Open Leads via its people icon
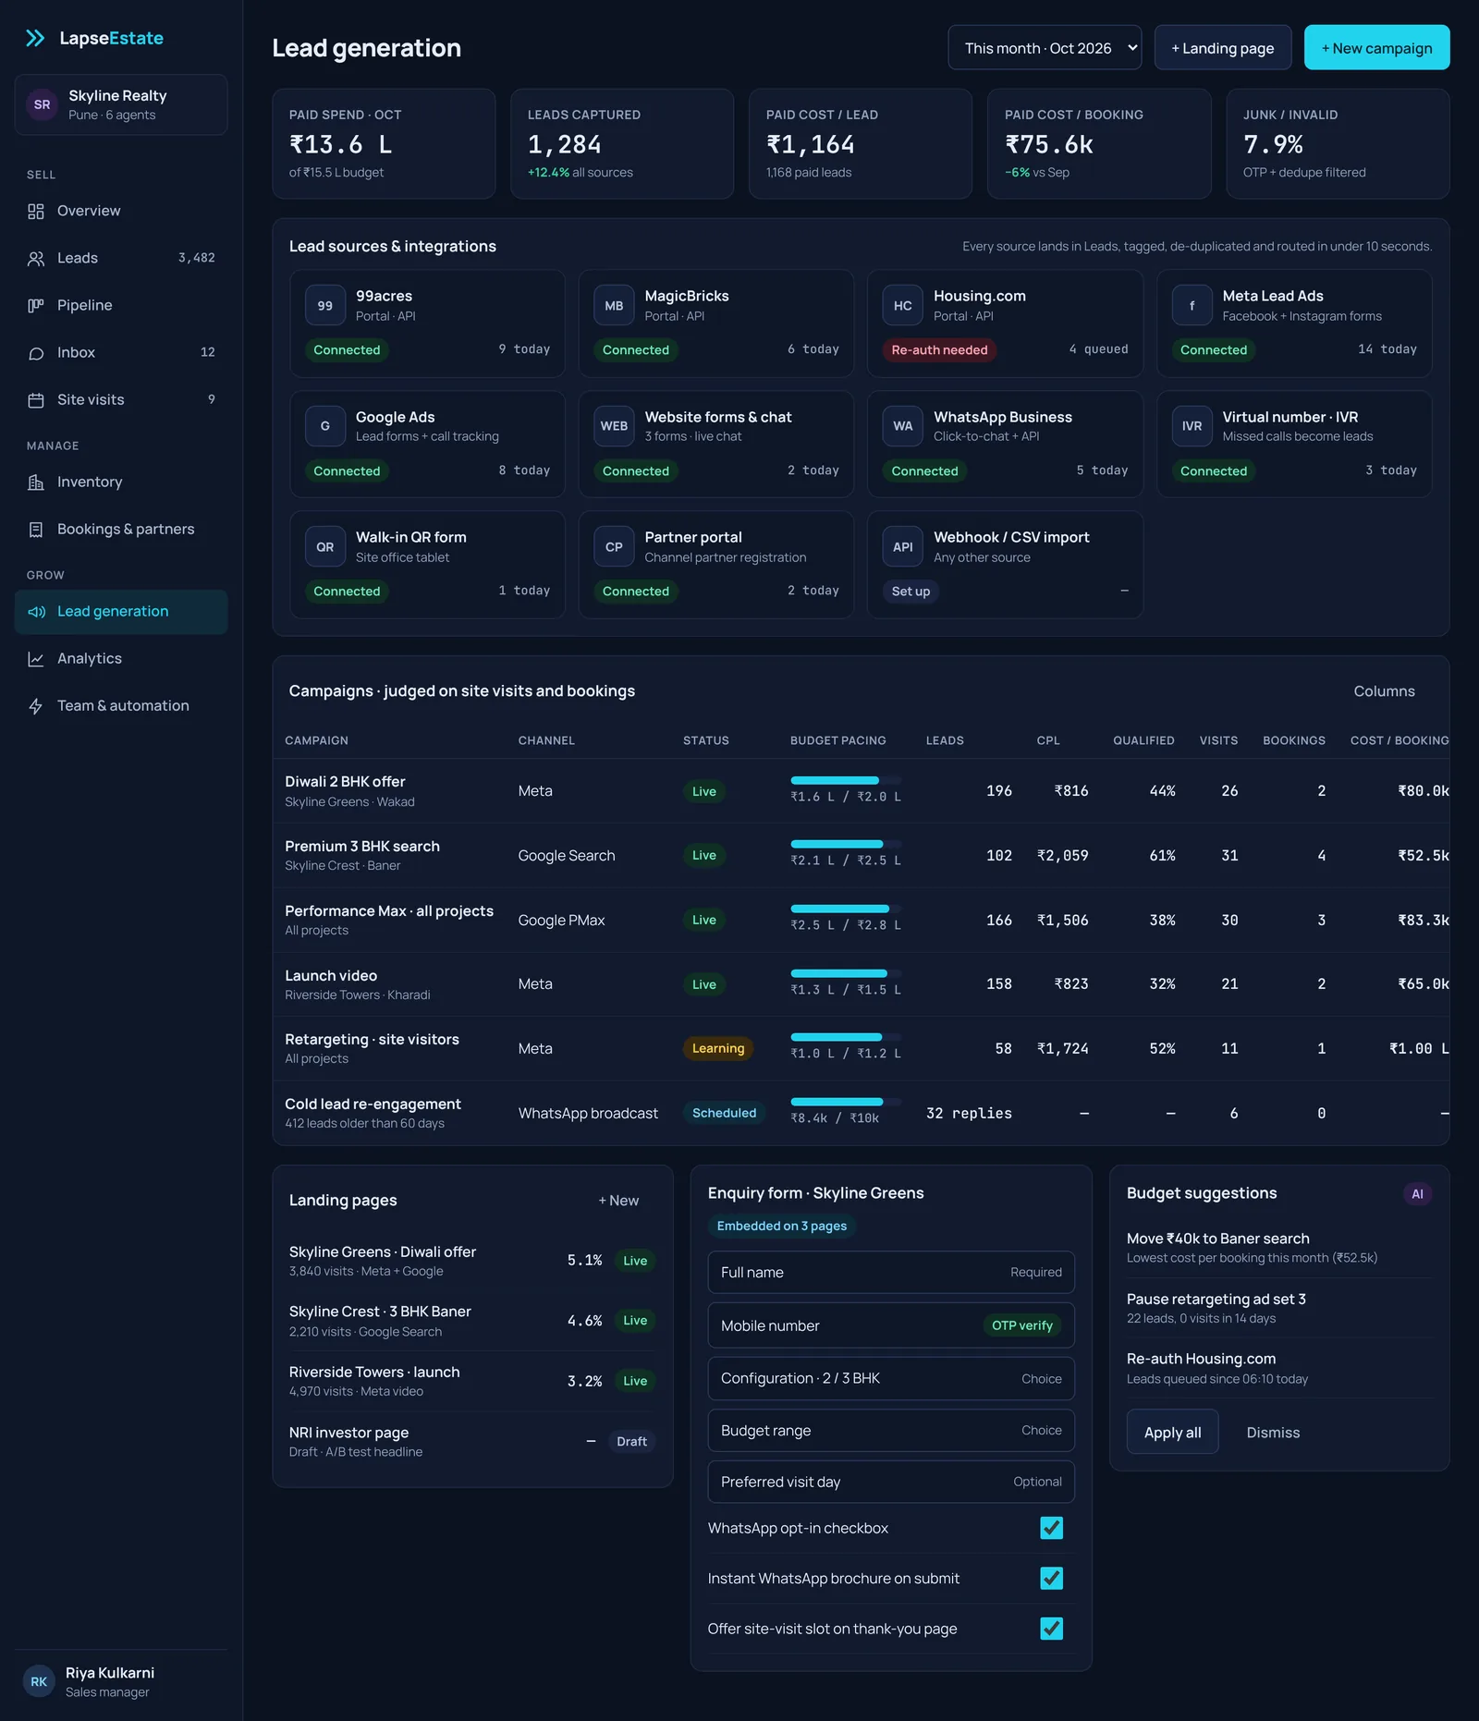 tap(36, 259)
